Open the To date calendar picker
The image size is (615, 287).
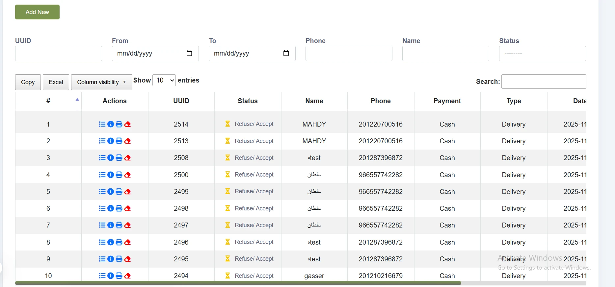click(286, 53)
